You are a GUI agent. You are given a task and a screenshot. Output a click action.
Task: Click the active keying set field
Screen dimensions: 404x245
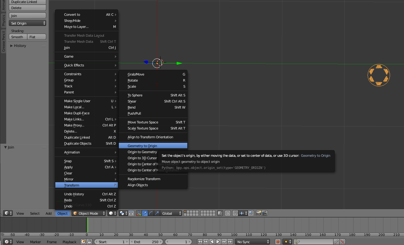point(313,242)
